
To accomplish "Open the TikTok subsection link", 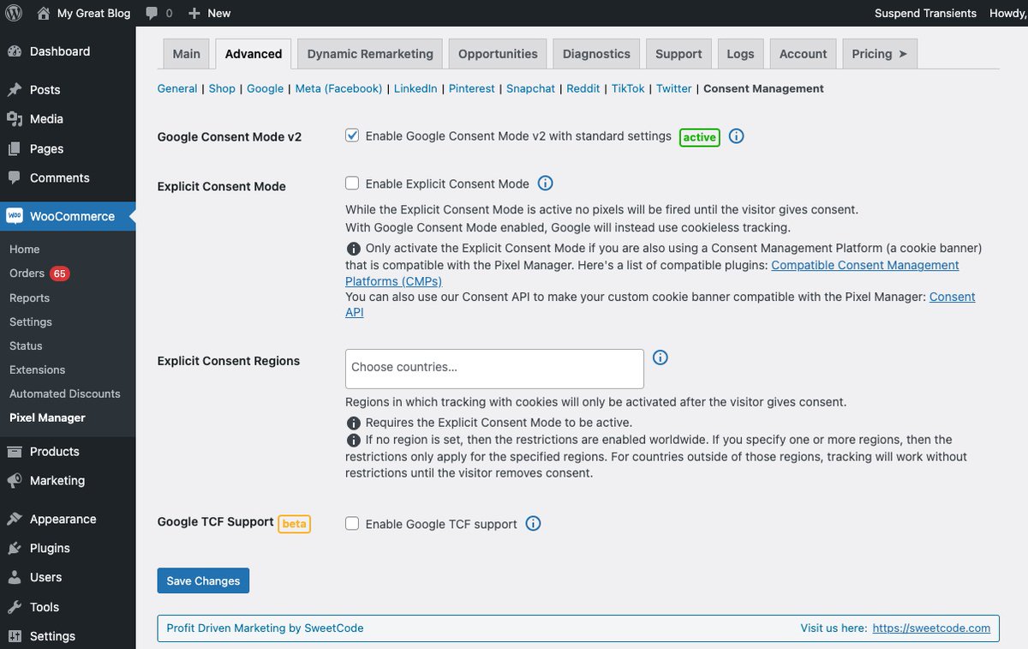I will click(628, 88).
